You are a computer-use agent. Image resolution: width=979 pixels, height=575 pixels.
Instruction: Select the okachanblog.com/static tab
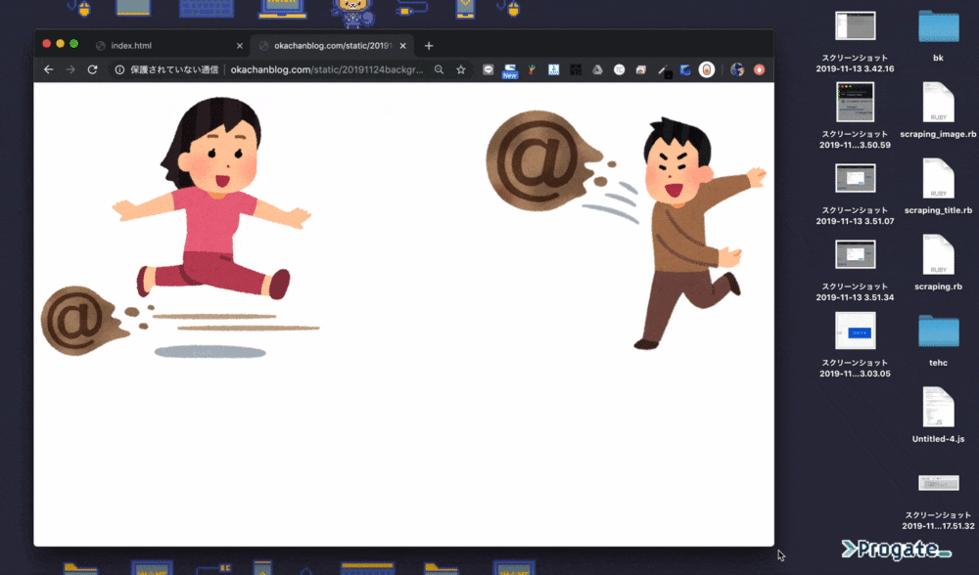tap(323, 44)
